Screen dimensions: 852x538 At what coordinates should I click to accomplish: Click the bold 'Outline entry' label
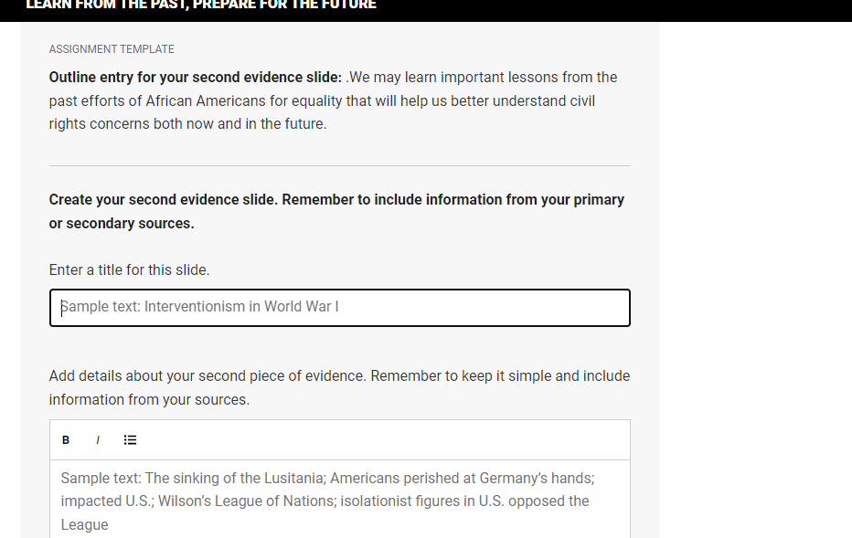coord(195,77)
